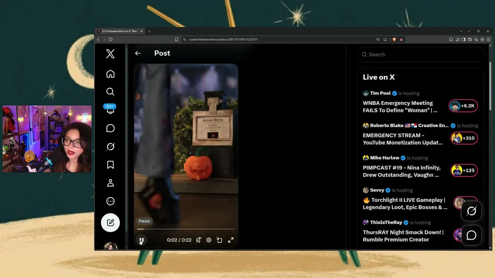Pause the video
This screenshot has height=278, width=495.
[x=142, y=240]
